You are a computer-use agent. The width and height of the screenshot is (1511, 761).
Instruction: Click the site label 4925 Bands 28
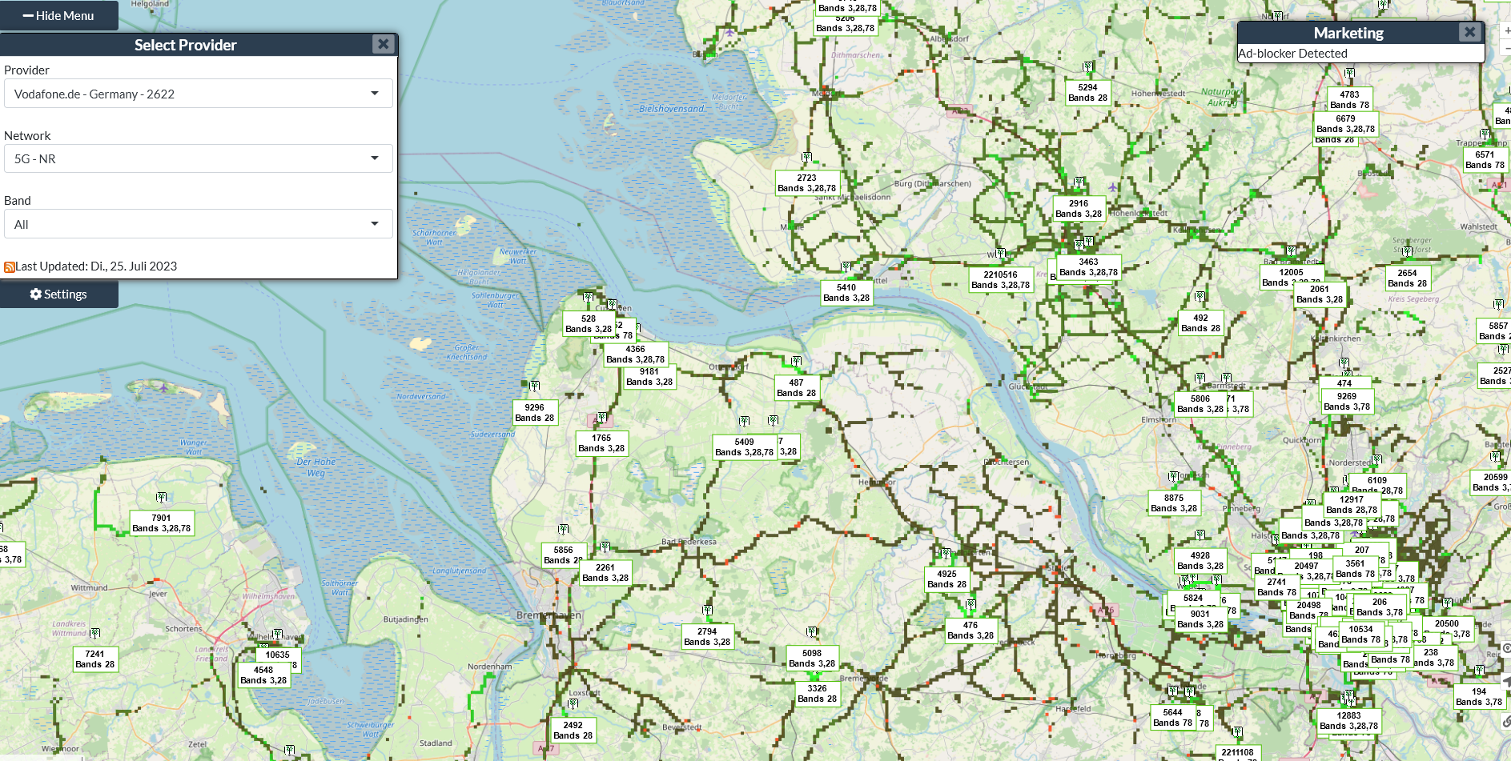(946, 579)
